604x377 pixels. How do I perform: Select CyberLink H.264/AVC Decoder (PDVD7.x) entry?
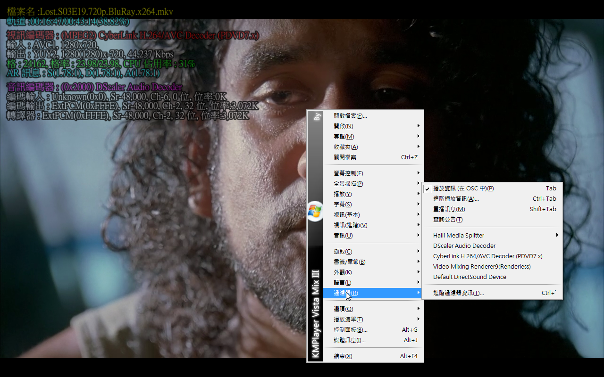(x=487, y=256)
